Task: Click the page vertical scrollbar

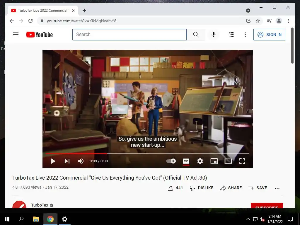Action: (292, 45)
